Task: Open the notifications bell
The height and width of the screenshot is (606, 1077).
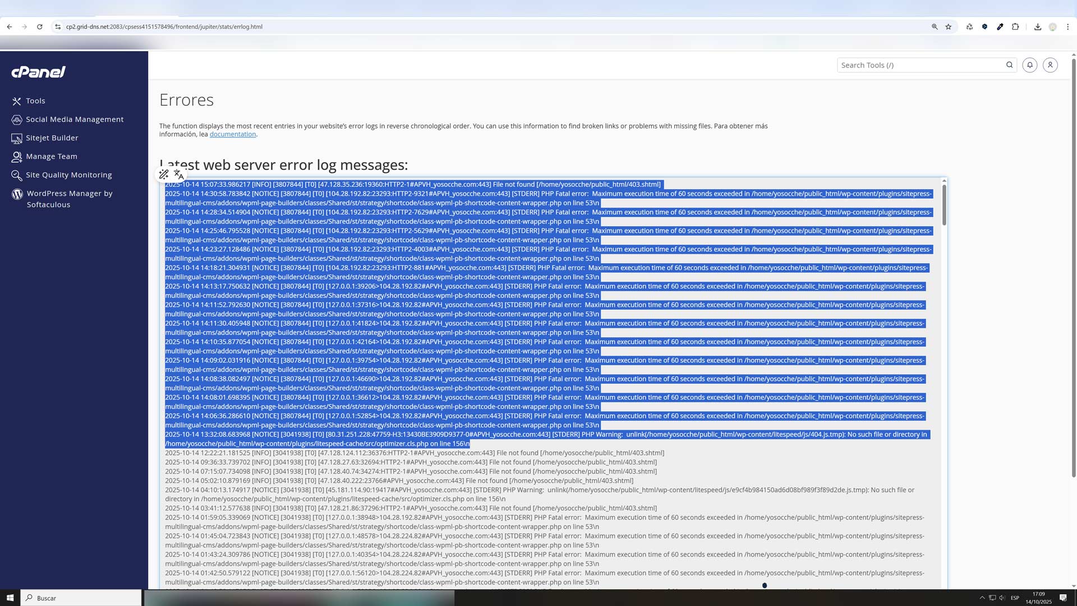Action: point(1029,65)
